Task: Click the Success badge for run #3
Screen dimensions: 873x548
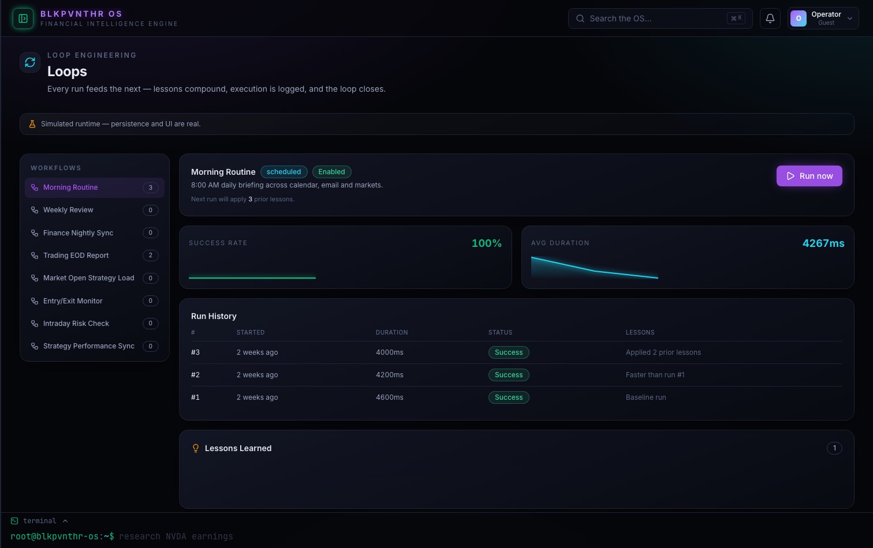Action: click(x=509, y=352)
